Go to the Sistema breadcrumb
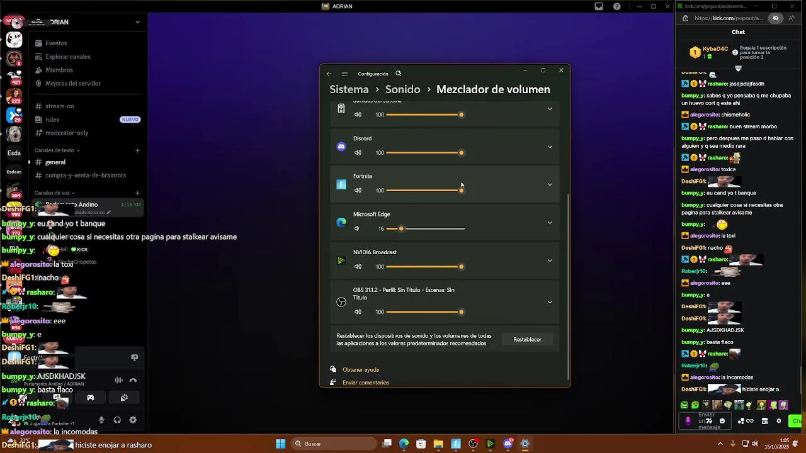806x453 pixels. (x=349, y=89)
